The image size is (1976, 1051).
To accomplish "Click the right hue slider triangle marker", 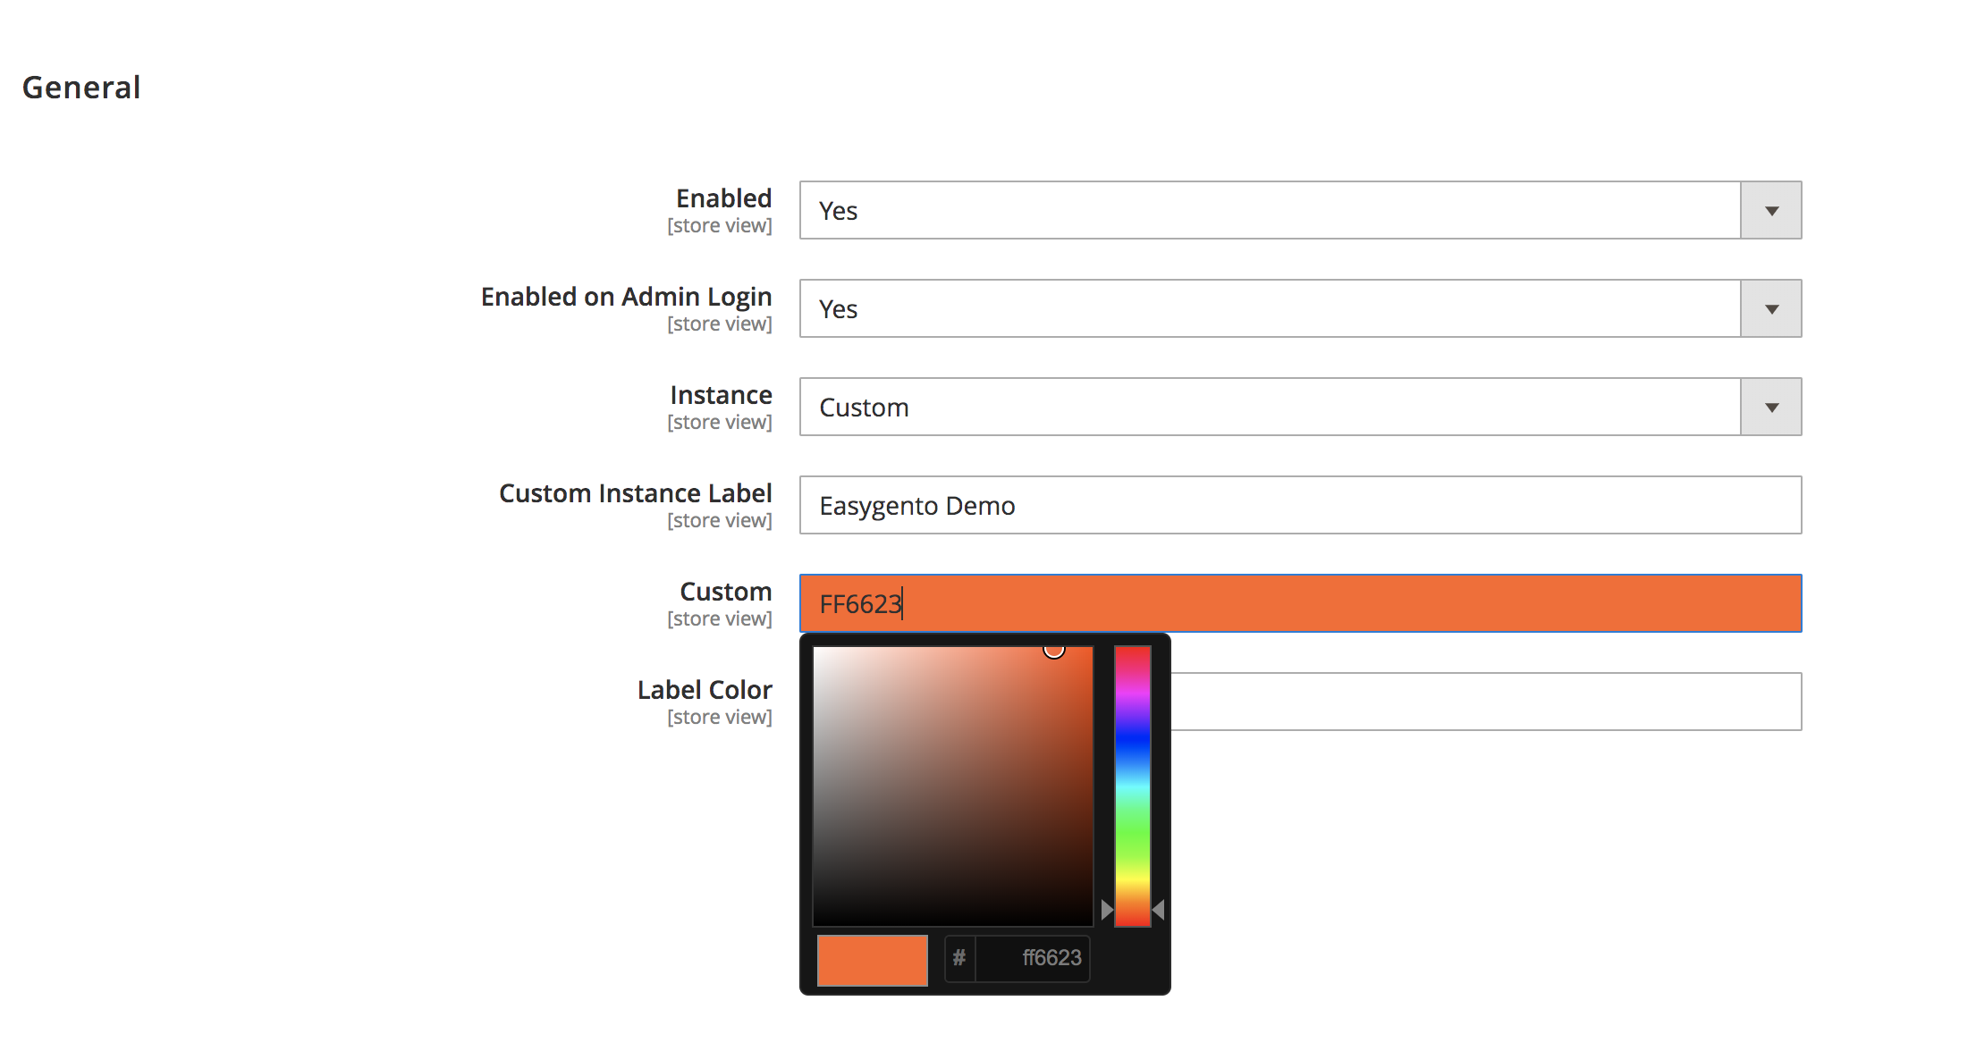I will (x=1159, y=910).
